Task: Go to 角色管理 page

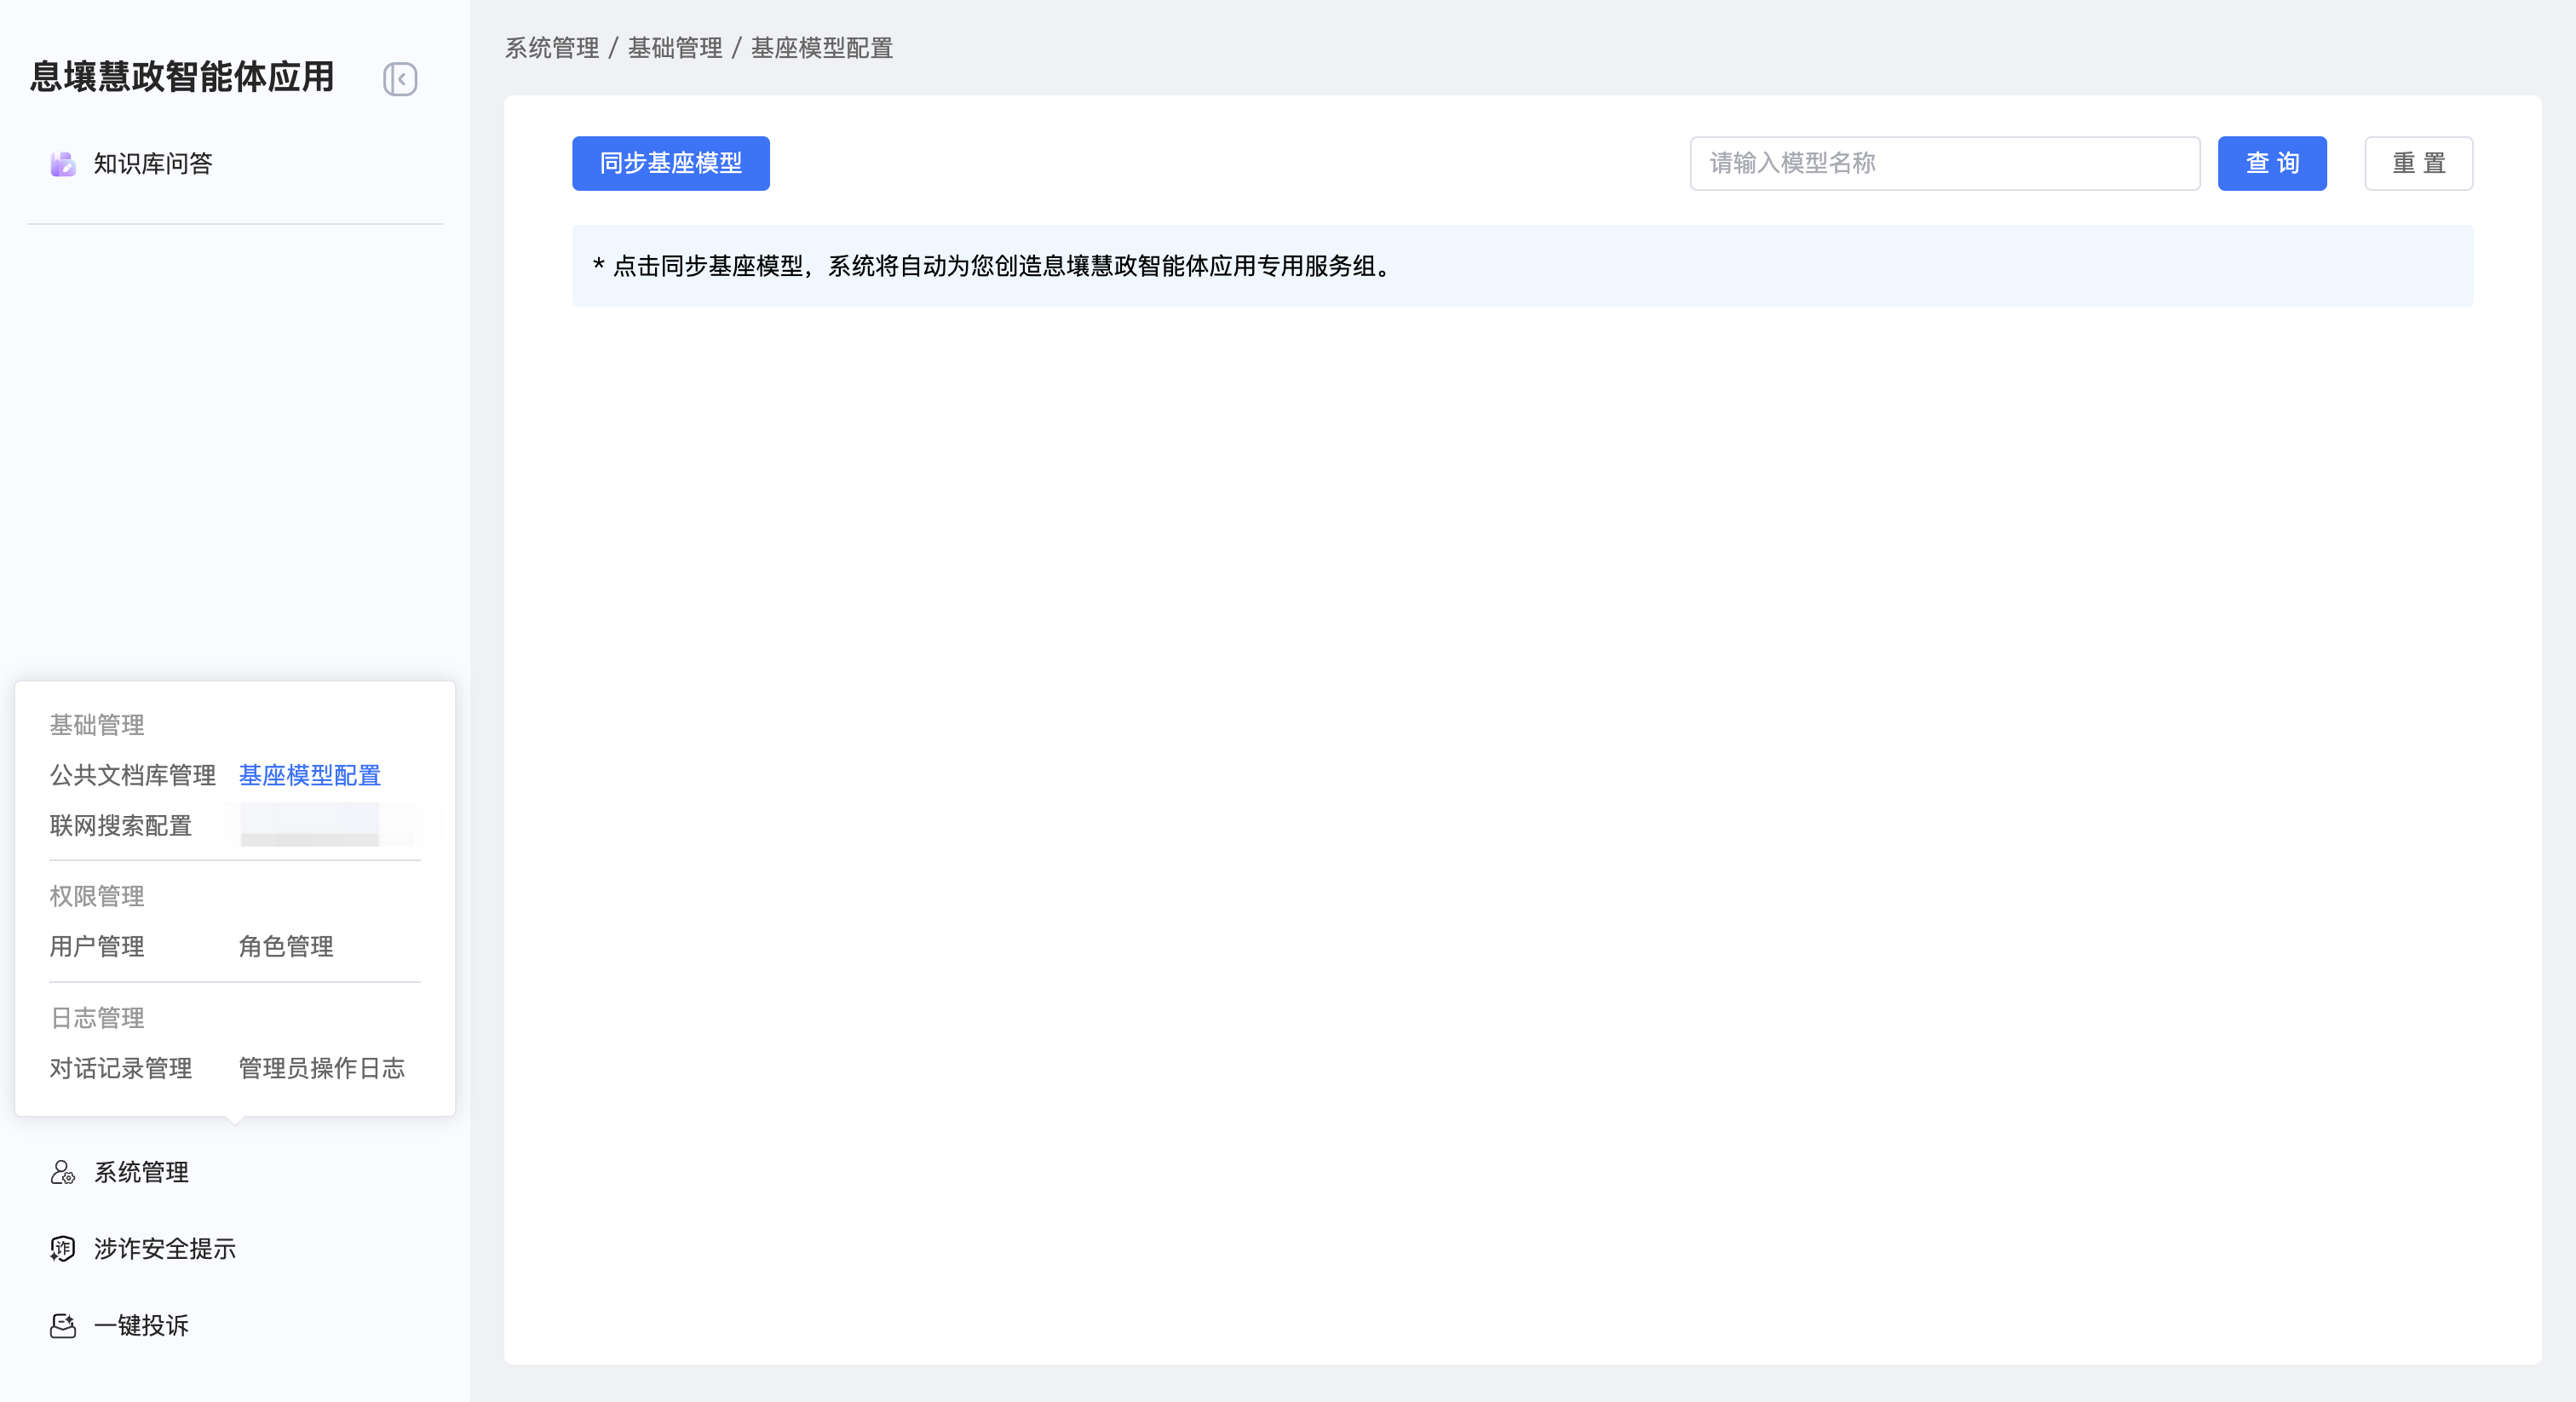Action: [x=286, y=946]
